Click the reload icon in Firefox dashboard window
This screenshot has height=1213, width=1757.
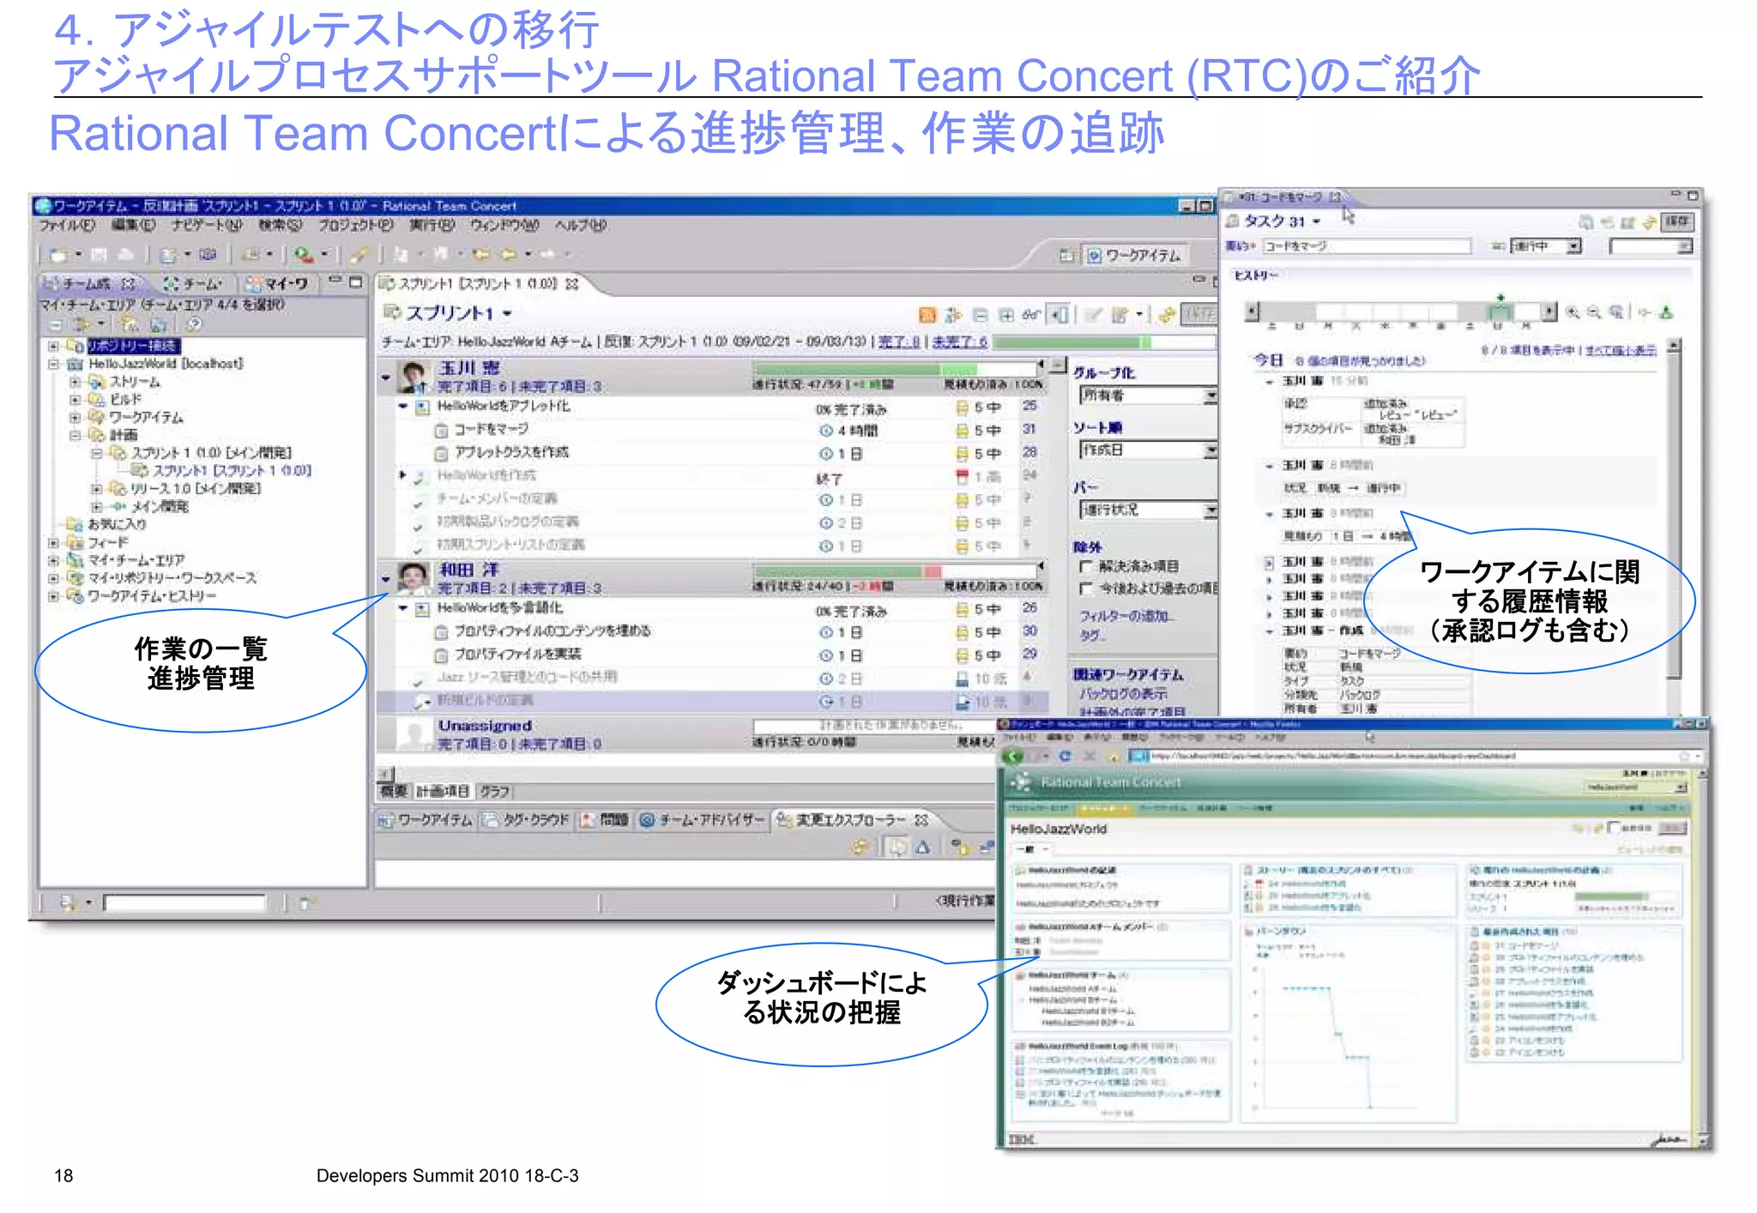[1065, 756]
